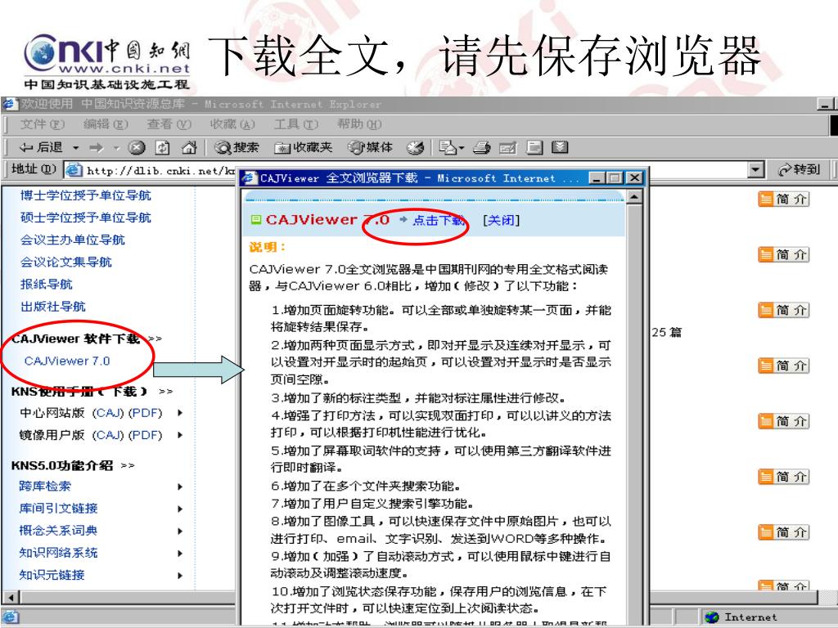Click the IE icon in popup title bar
The width and height of the screenshot is (838, 628).
(x=249, y=177)
